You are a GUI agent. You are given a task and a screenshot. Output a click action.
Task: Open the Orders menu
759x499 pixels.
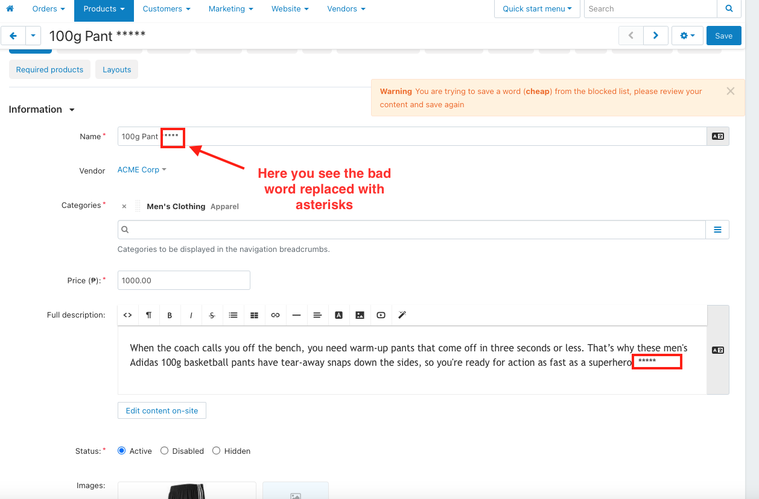coord(49,9)
